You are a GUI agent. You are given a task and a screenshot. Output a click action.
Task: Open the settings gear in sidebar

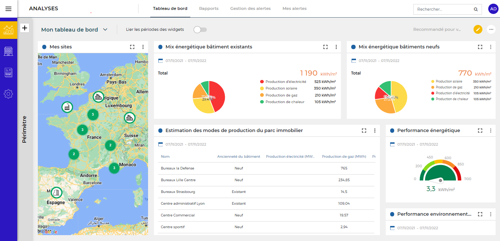pos(8,94)
